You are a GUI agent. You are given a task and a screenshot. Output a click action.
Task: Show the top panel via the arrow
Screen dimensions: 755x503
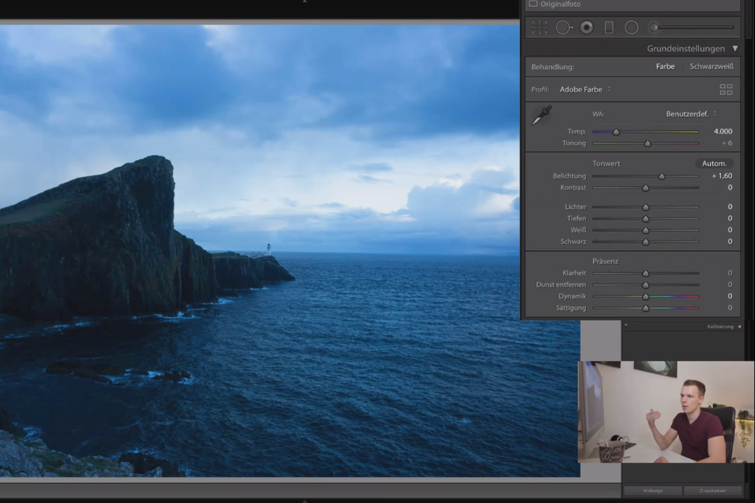(305, 2)
